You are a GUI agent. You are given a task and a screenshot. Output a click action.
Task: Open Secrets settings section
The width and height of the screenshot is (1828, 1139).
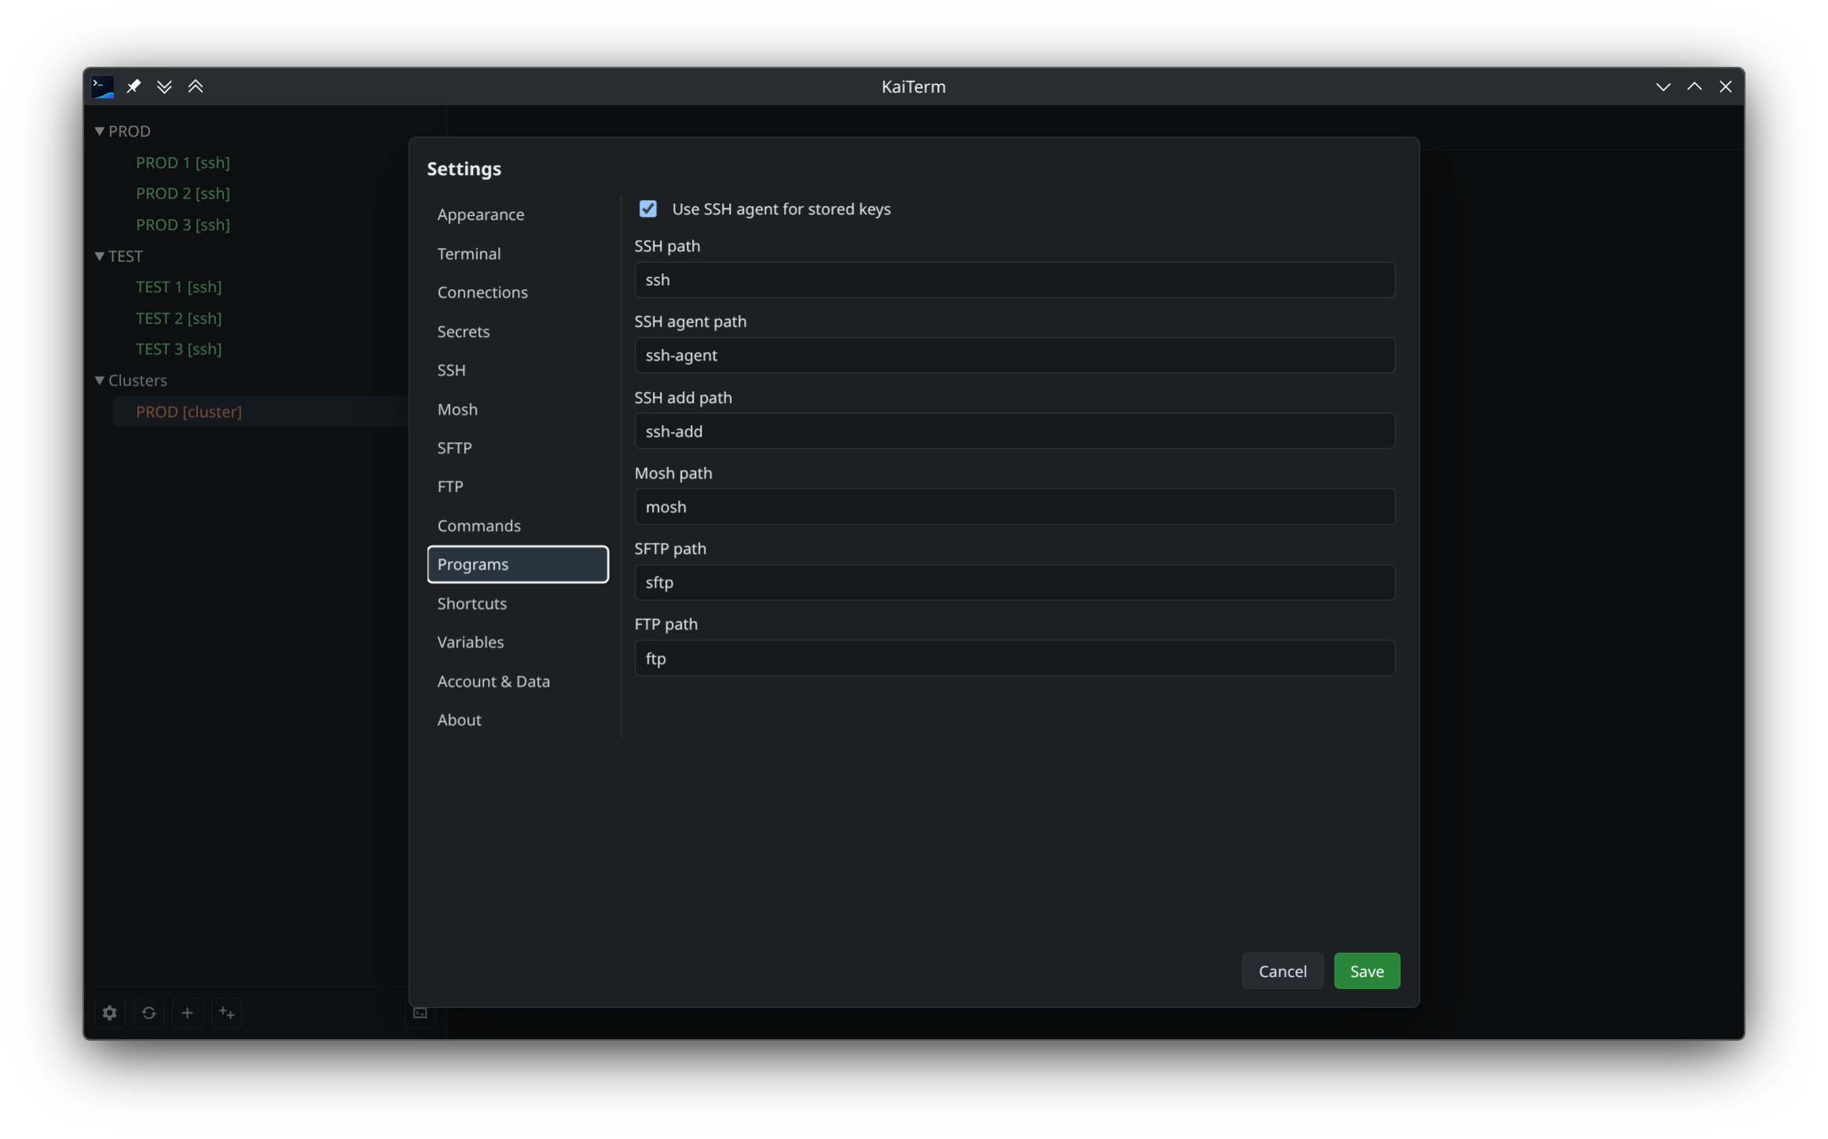point(518,331)
